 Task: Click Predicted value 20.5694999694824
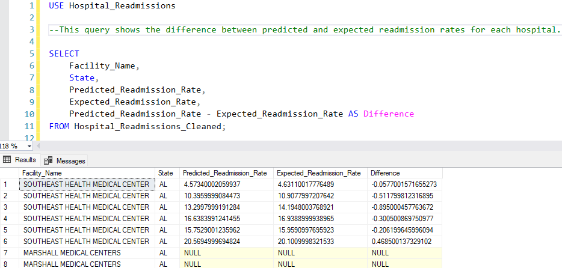[226, 241]
